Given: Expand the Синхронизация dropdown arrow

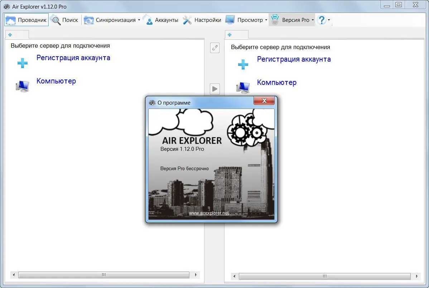Looking at the screenshot, I should tap(139, 20).
